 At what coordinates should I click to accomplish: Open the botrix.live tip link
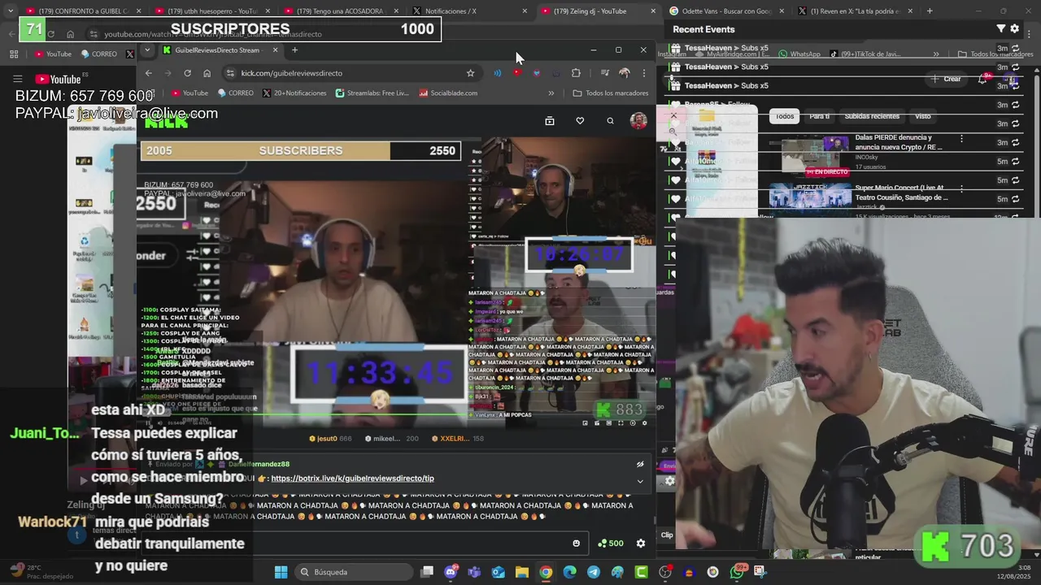point(352,479)
